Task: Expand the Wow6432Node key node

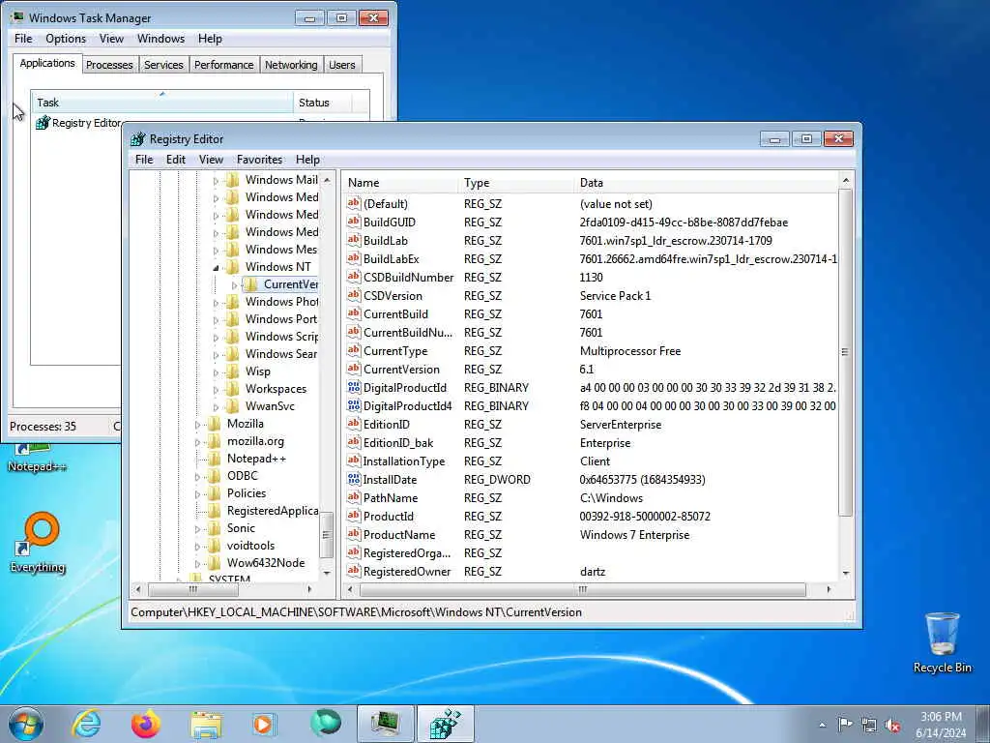Action: click(x=197, y=563)
